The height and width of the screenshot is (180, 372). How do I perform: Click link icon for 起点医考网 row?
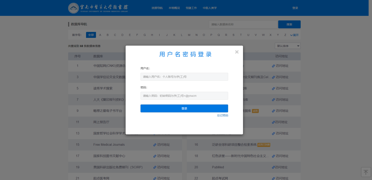coord(155,178)
